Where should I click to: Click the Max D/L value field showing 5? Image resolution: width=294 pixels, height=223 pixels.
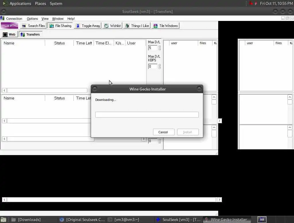pyautogui.click(x=153, y=48)
